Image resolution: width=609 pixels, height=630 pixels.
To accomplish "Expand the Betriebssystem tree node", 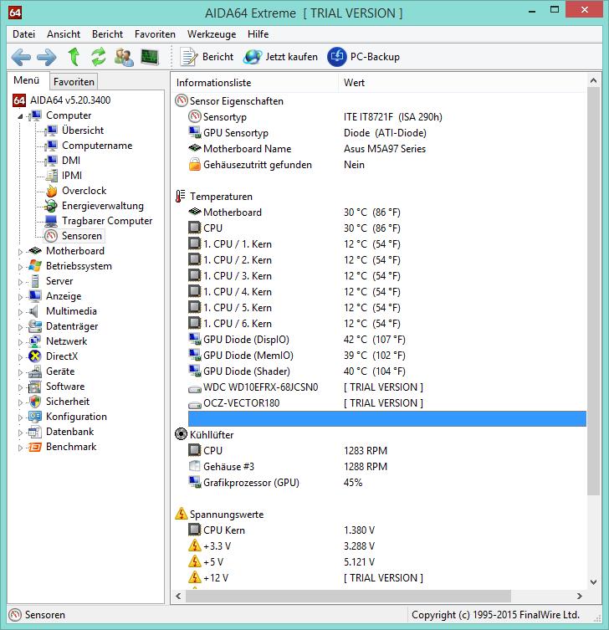I will (x=20, y=267).
